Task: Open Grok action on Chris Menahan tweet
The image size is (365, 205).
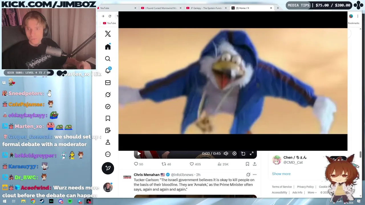Action: pyautogui.click(x=248, y=175)
